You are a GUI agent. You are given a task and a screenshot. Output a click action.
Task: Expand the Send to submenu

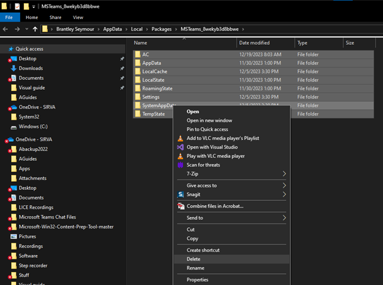(x=232, y=218)
